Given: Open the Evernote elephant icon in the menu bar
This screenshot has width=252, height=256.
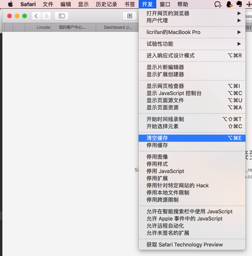Looking at the screenshot, I should pyautogui.click(x=239, y=4).
